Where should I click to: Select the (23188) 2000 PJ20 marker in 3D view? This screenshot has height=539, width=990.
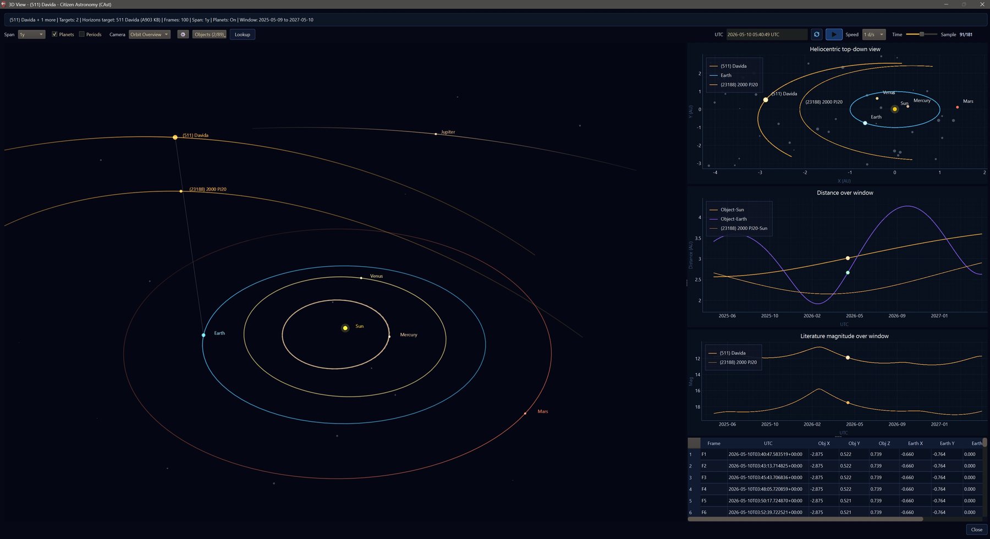click(181, 191)
